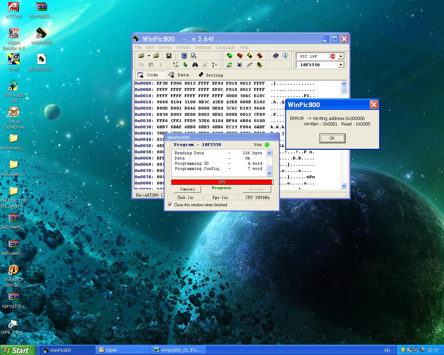Switch to the Data tab
Screen dimensions: 444x355
[179, 75]
